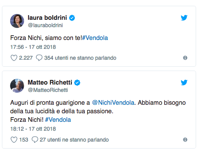Open the @MatteoRichetti handle
The image size is (205, 154).
point(48,90)
